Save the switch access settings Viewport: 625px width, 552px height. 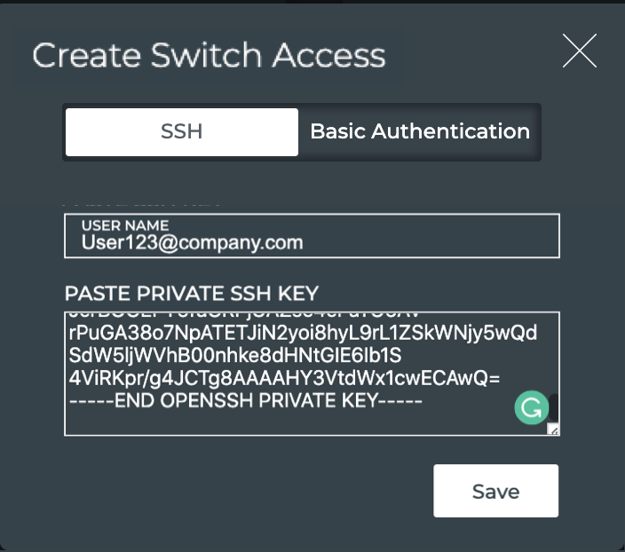pyautogui.click(x=495, y=491)
